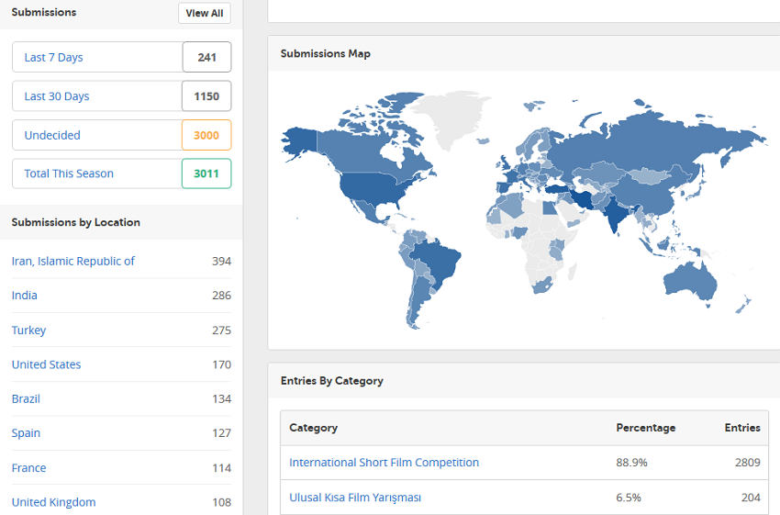
Task: Open Iran, Islamic Republic of submissions
Action: (73, 261)
